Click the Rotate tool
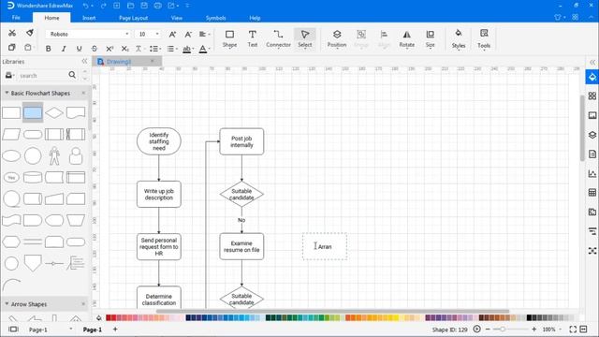599x337 pixels. coord(406,38)
